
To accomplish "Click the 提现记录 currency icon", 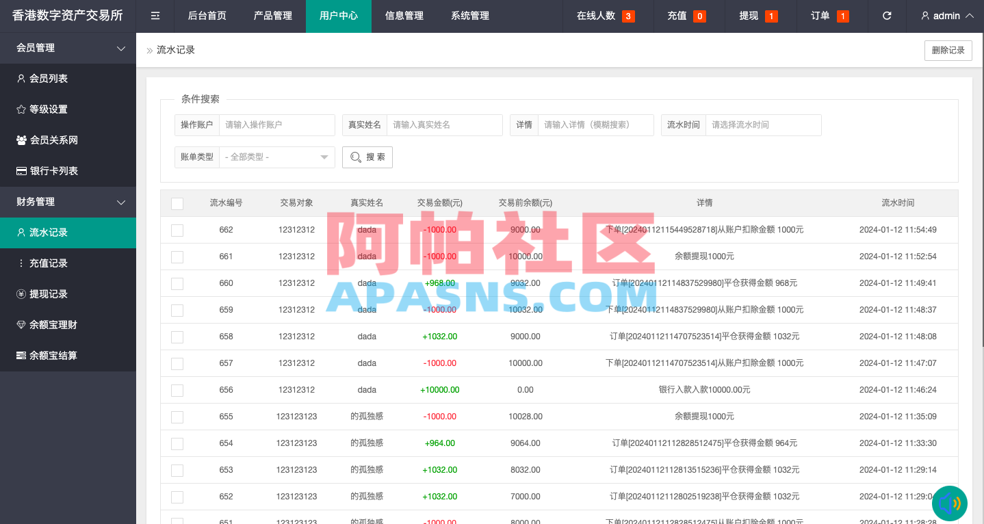I will tap(23, 293).
